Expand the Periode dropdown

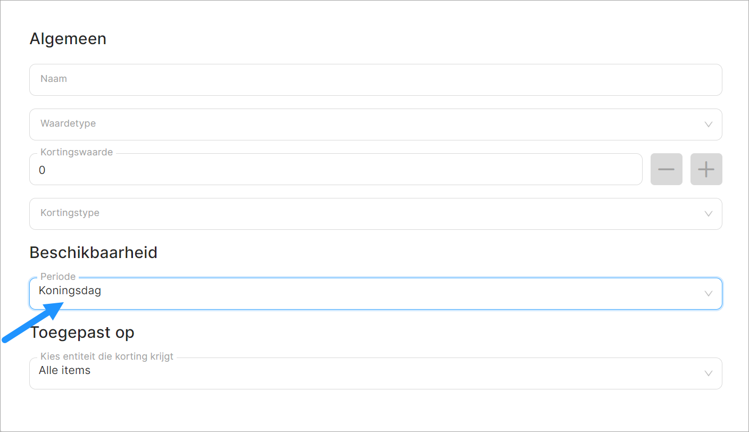367,294
